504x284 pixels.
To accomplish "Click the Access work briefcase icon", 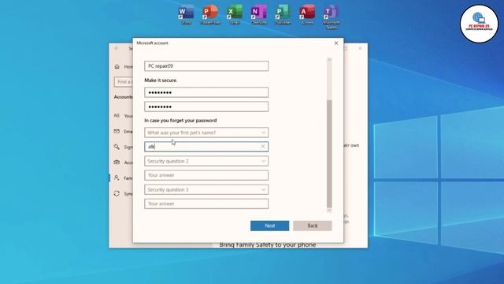I will 117,163.
